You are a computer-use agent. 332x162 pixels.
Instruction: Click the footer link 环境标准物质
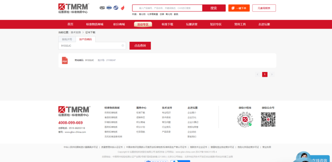pos(111,122)
